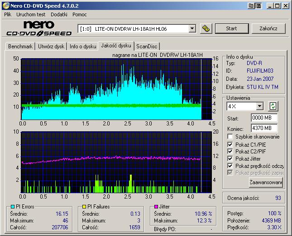Switch to the ScanDisc tab

(x=147, y=46)
